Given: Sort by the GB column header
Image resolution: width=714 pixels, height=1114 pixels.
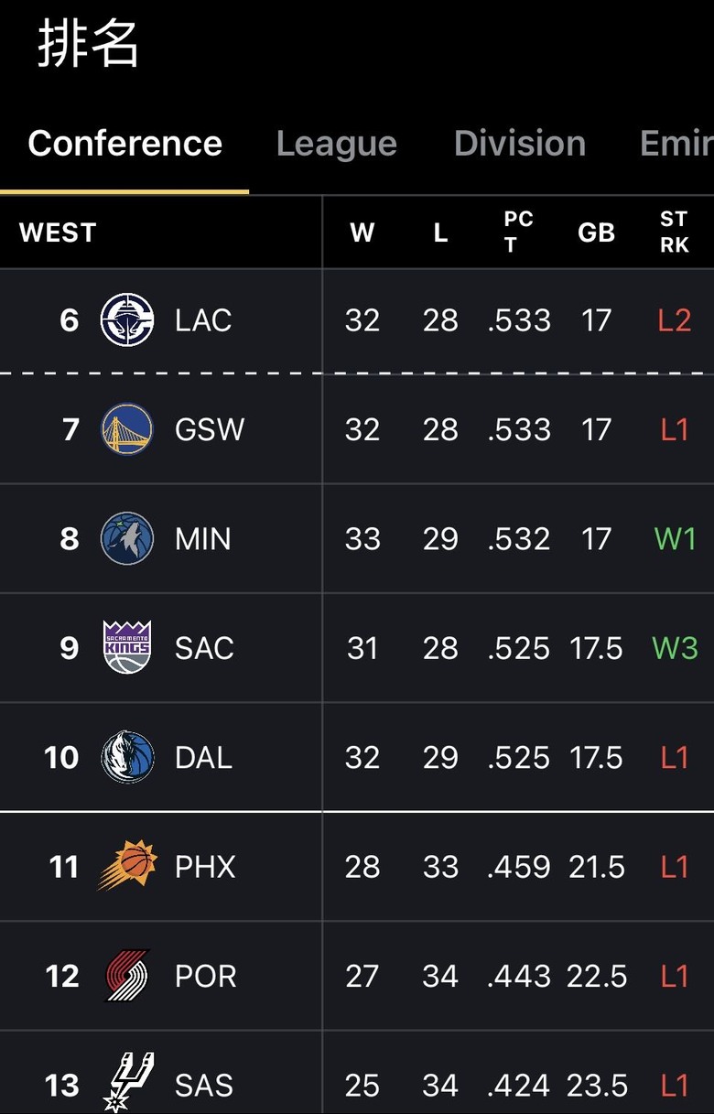Looking at the screenshot, I should click(596, 233).
